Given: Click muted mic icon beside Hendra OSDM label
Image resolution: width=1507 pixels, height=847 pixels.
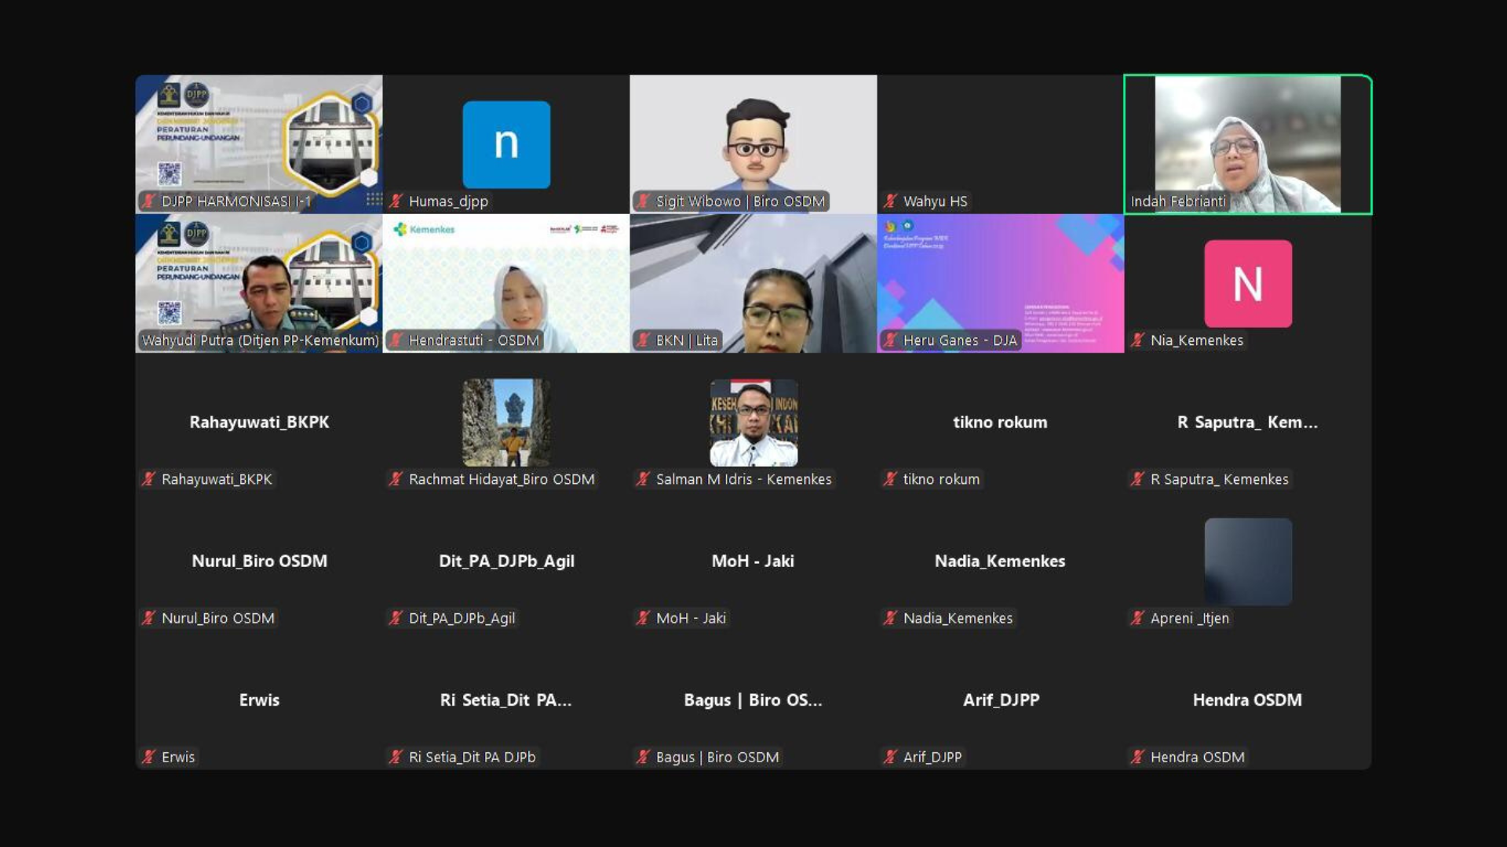Looking at the screenshot, I should pos(1137,757).
